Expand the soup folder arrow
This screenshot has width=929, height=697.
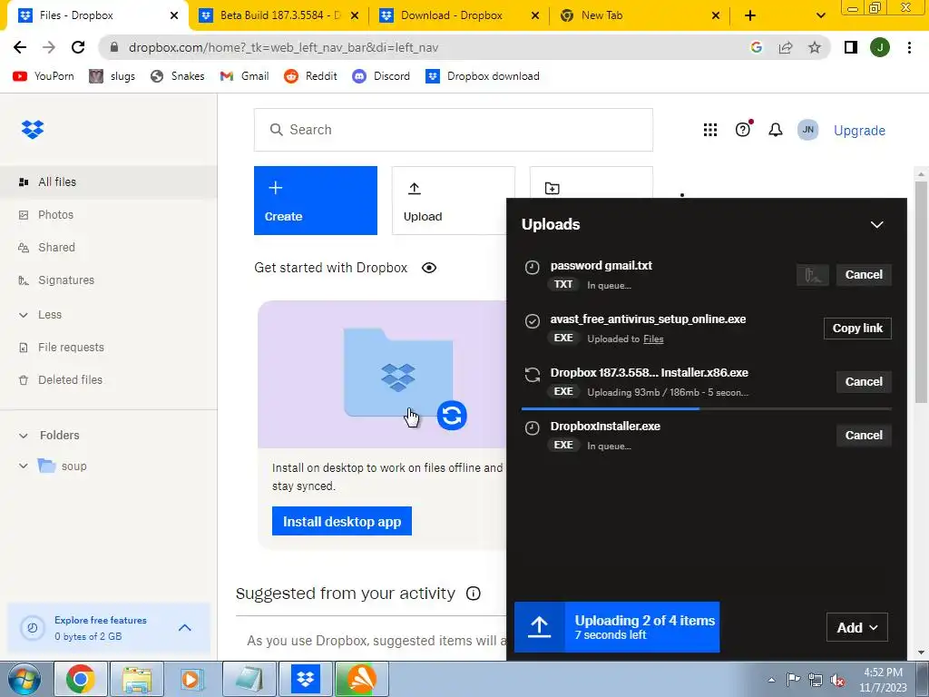pyautogui.click(x=23, y=466)
